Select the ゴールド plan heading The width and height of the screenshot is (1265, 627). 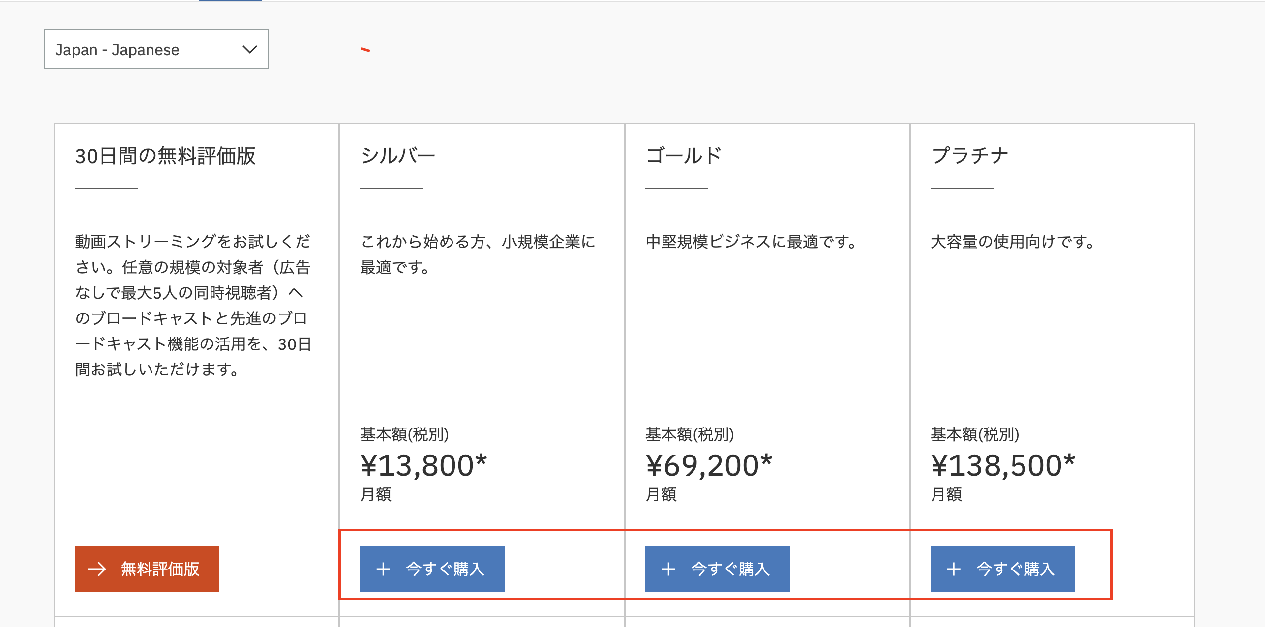coord(684,156)
